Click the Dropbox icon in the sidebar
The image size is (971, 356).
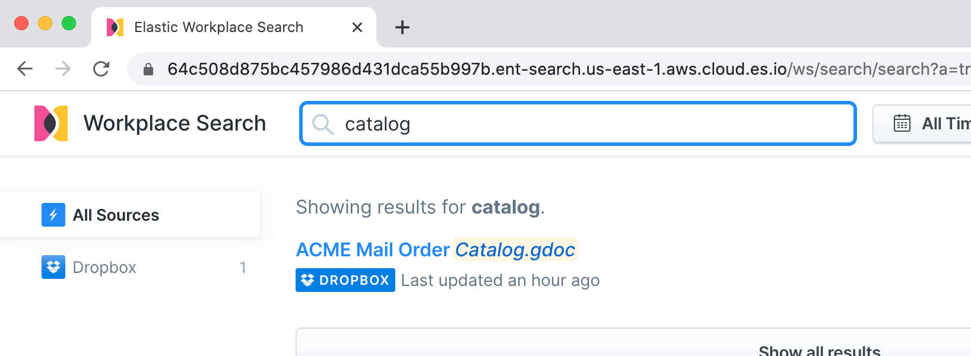pos(53,267)
